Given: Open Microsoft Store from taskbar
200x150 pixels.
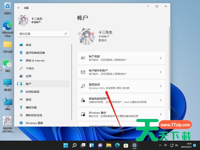Looking at the screenshot, I should (x=126, y=145).
